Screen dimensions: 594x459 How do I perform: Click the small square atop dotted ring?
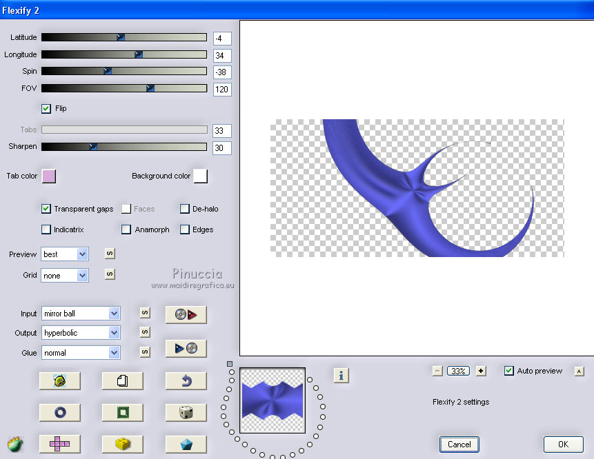tap(230, 364)
